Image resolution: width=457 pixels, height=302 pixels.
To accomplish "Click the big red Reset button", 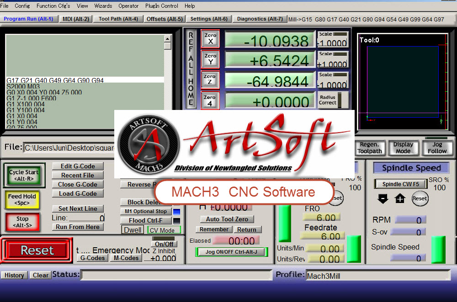I will 37,250.
